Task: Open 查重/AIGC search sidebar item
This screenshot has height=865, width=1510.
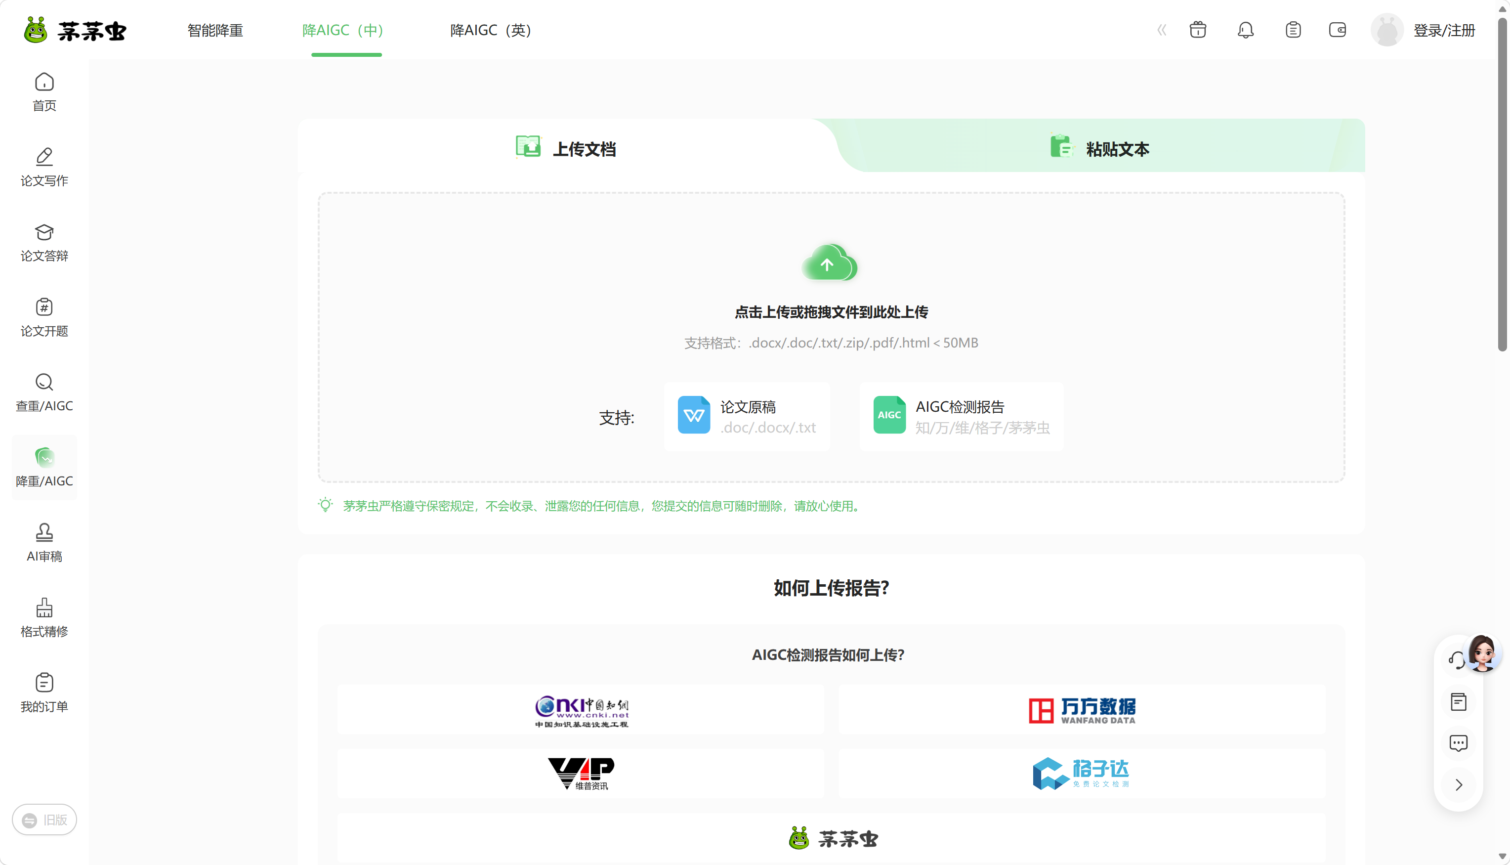Action: [44, 392]
